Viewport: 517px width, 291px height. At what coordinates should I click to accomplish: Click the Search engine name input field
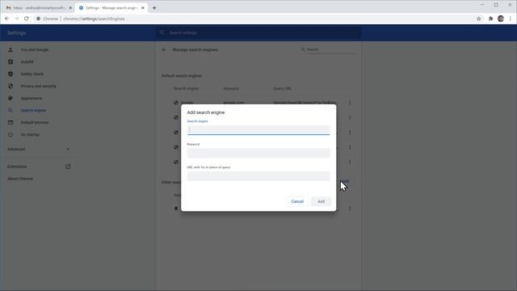[258, 130]
